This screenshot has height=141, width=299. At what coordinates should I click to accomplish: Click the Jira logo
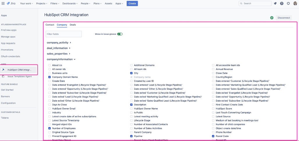(11, 3)
